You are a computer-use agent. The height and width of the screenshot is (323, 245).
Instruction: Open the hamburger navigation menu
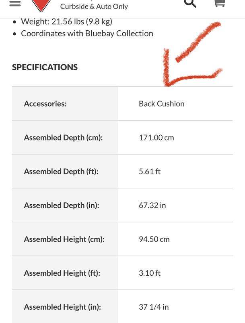(14, 3)
